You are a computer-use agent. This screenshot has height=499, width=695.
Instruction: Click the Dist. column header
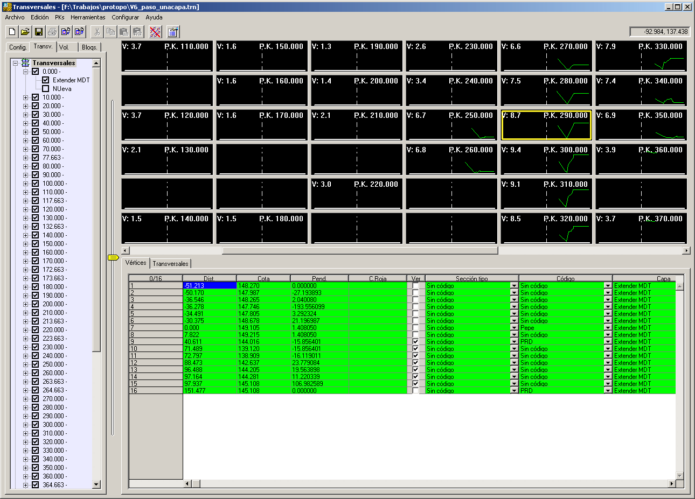pyautogui.click(x=209, y=278)
